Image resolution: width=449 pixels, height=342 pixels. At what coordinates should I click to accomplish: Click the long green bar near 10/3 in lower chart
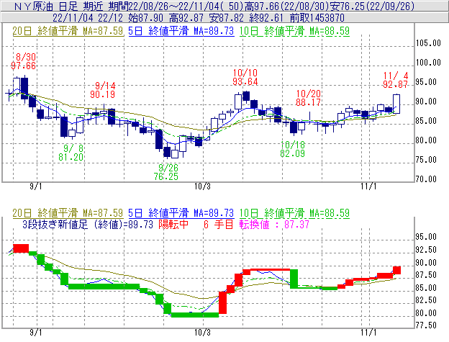[x=195, y=315]
